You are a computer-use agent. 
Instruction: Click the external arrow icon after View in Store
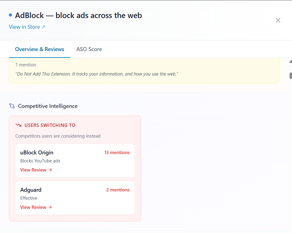coord(43,27)
